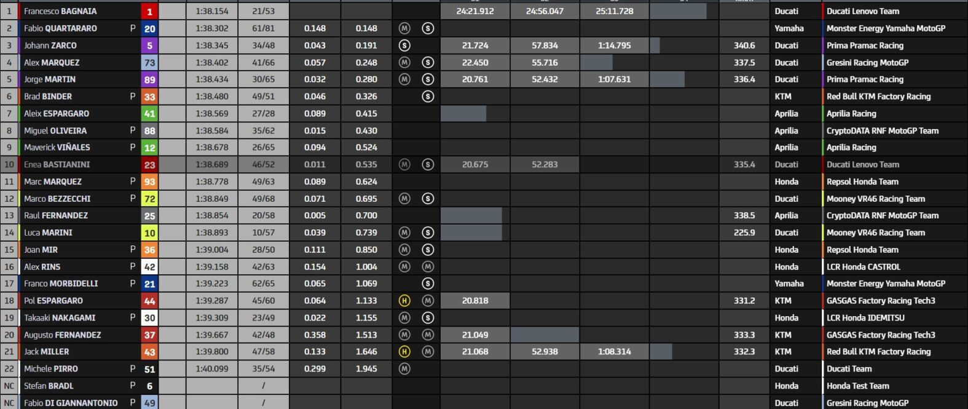Click the M tyre icon in Pol Espargaro's row
Image resolution: width=968 pixels, height=409 pixels.
coord(428,301)
